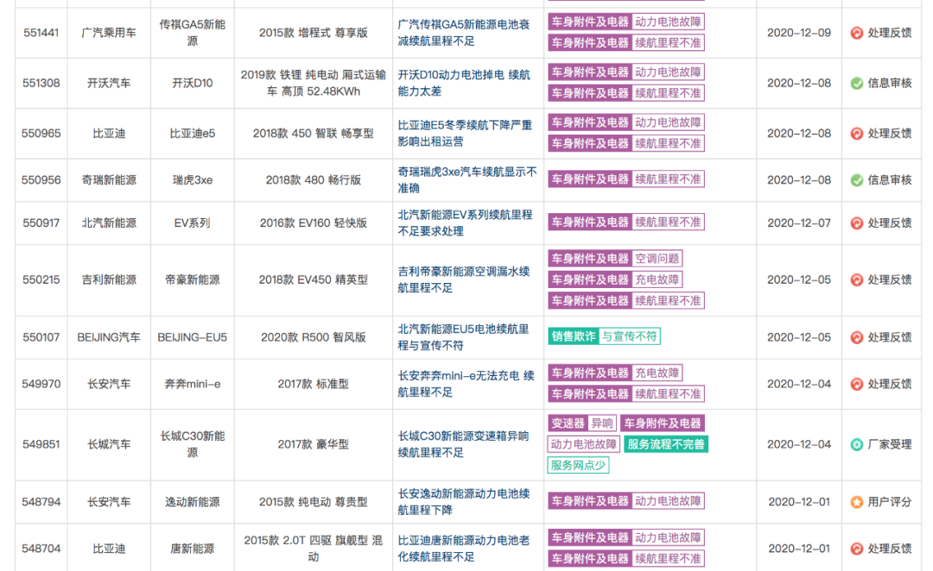Click model cell 传祺GA5新能源
The image size is (933, 571).
tap(192, 33)
